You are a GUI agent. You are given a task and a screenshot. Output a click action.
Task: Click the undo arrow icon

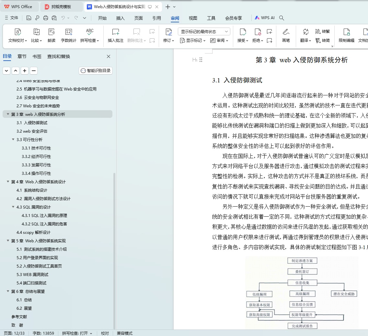point(63,18)
